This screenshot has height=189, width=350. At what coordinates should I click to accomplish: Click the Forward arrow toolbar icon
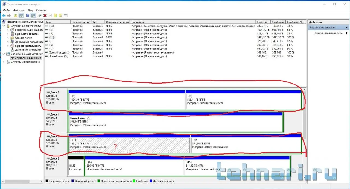(x=9, y=16)
